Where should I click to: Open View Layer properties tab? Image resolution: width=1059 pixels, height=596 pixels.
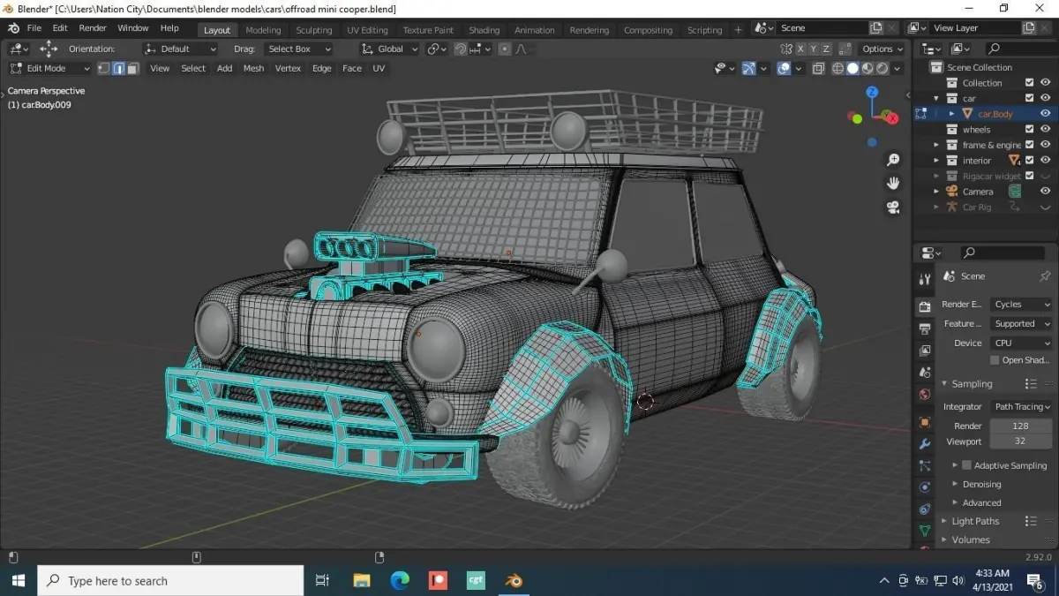click(x=924, y=351)
